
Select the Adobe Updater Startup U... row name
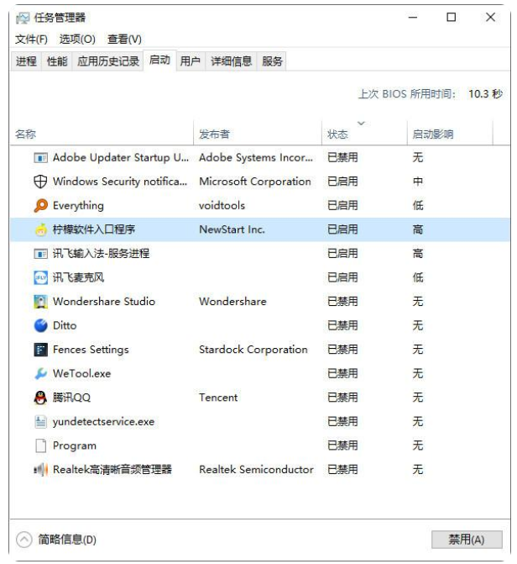(x=121, y=157)
